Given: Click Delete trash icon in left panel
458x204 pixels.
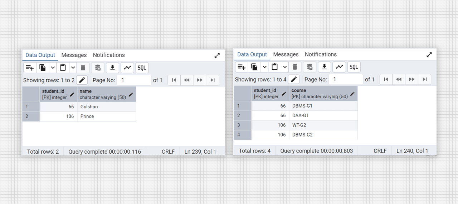Looking at the screenshot, I should [83, 68].
